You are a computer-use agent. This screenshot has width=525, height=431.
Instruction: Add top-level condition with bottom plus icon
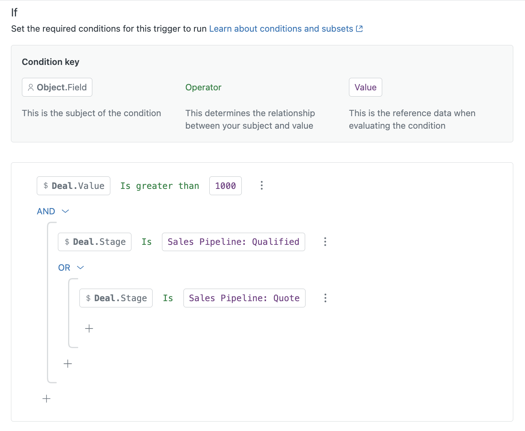point(47,399)
